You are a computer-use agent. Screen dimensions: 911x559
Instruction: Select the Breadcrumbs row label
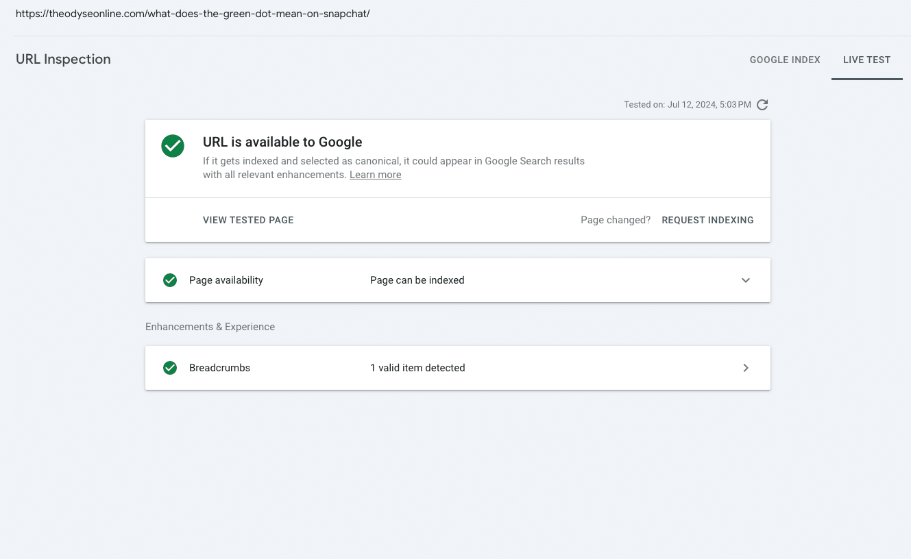pos(219,368)
